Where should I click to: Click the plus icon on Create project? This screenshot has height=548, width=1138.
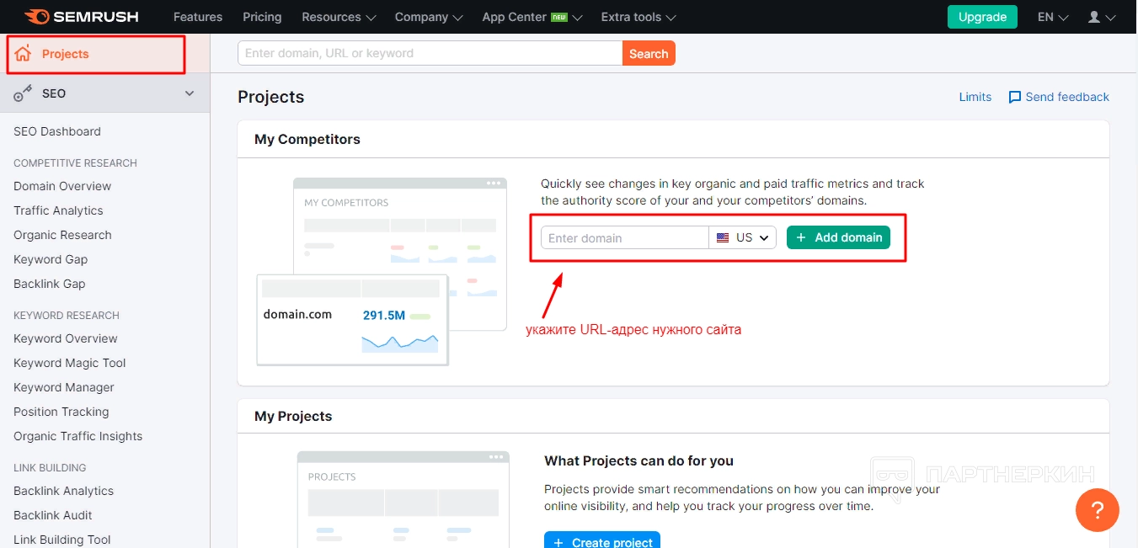[558, 542]
